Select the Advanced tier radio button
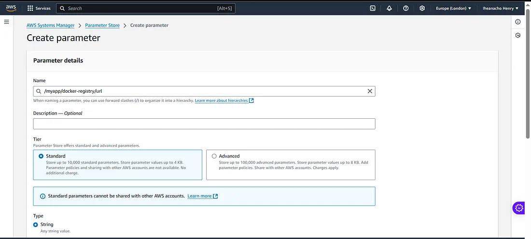The image size is (531, 239). (214, 156)
